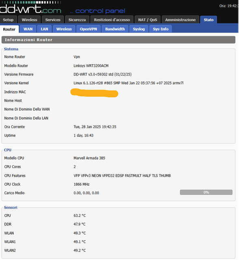
Task: Click the 1866 MHz clock value
Action: click(x=82, y=184)
